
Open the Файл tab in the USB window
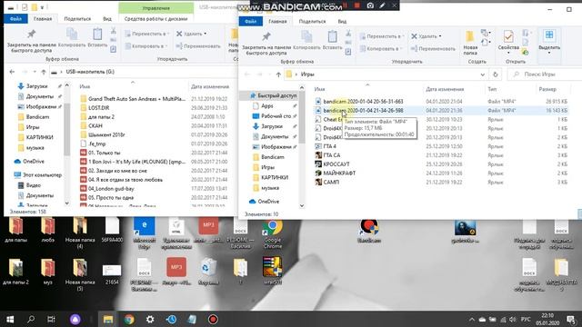(x=15, y=19)
